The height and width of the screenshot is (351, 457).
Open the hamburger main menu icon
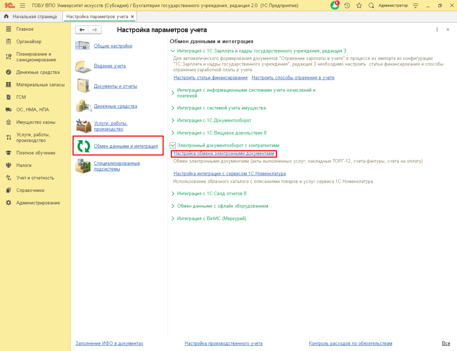coord(22,5)
